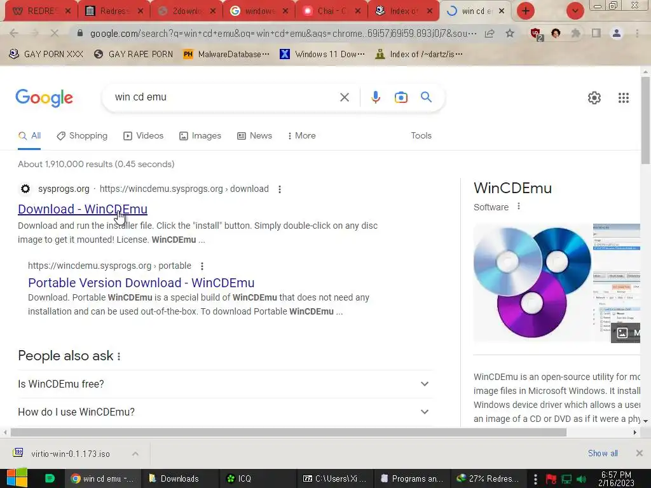
Task: Open Download - WinCDEmu result link
Action: point(83,209)
